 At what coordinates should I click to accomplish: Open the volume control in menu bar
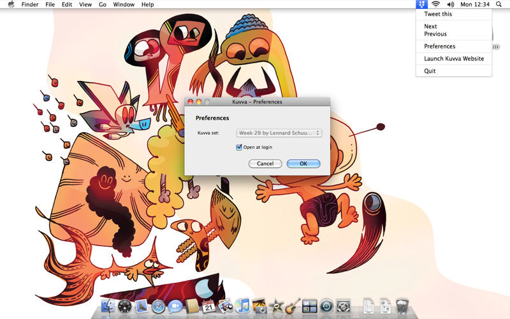coord(451,4)
